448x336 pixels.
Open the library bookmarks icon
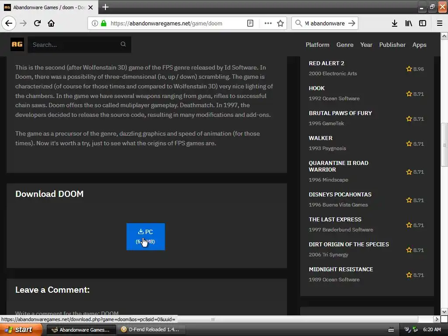point(409,23)
